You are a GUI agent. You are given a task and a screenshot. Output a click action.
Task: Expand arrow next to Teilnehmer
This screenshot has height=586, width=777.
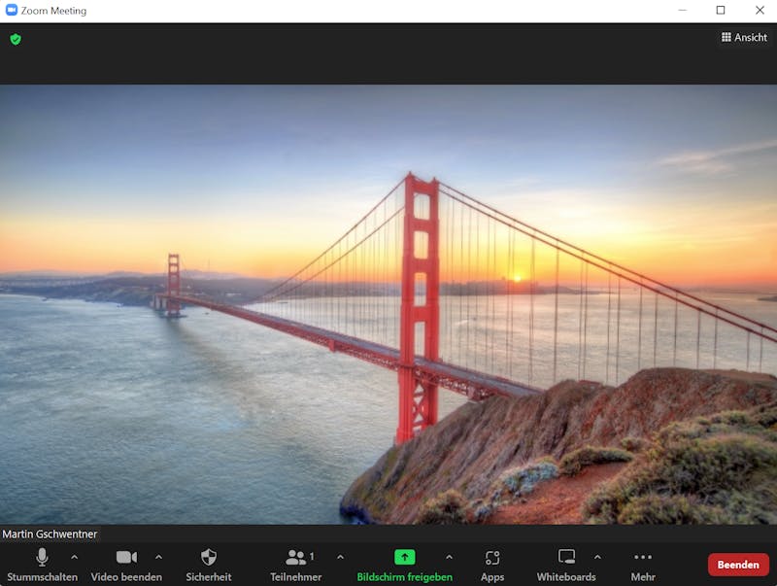(341, 557)
